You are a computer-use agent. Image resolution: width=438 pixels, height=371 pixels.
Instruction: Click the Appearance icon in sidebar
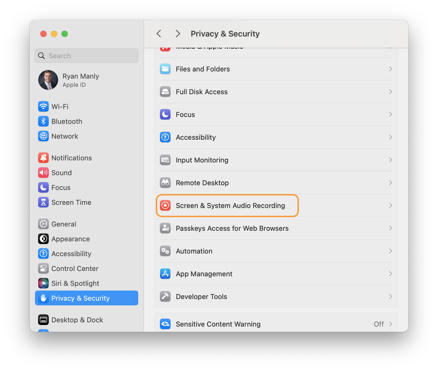pos(43,239)
